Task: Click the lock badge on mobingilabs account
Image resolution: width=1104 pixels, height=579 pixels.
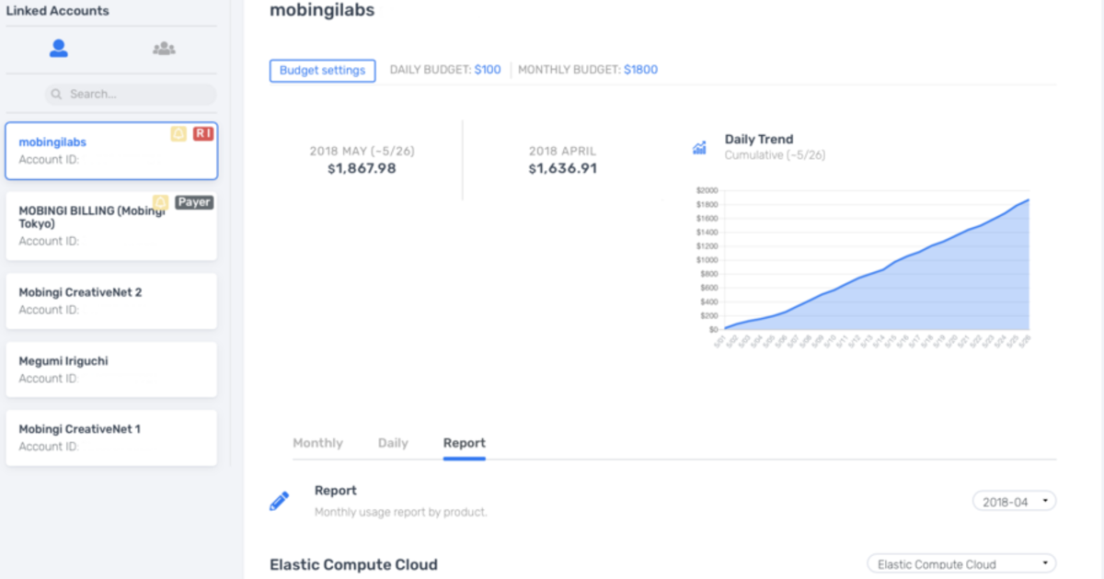Action: click(x=178, y=134)
